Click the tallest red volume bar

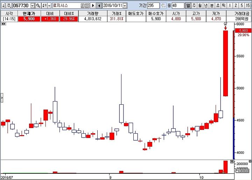coord(225,167)
